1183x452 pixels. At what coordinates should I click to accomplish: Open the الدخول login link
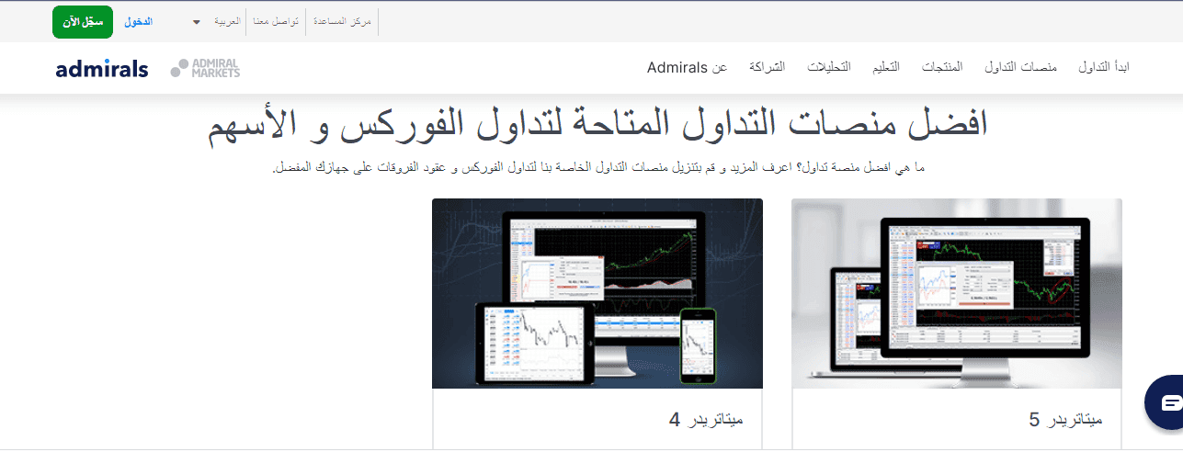(x=139, y=21)
